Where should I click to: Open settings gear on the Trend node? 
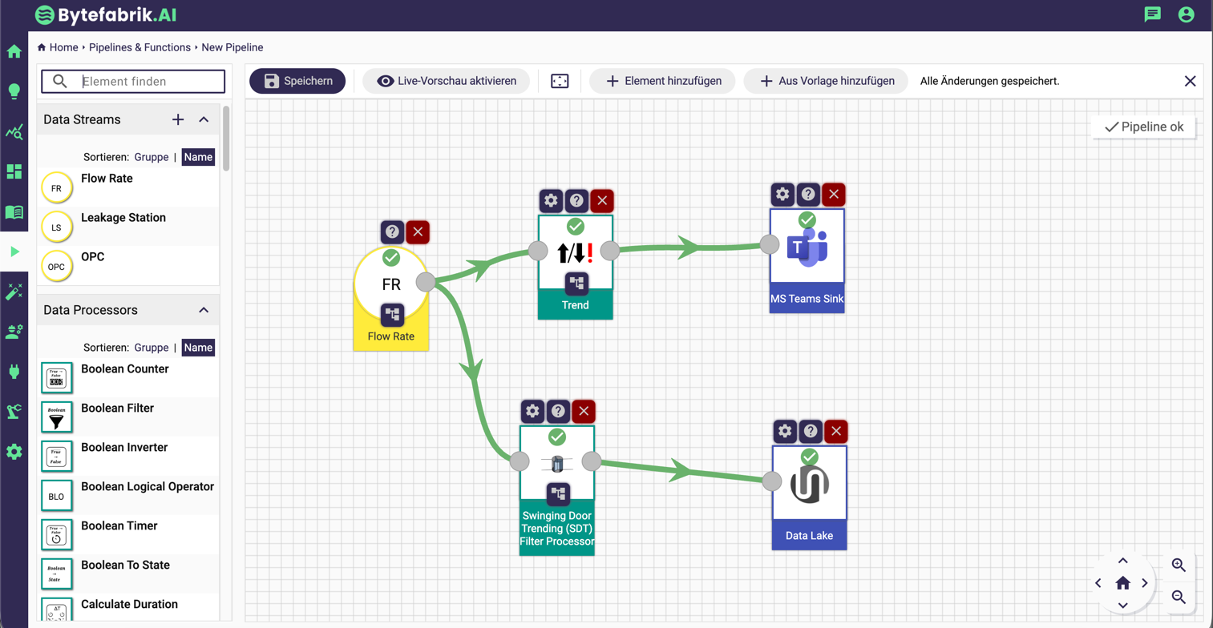(x=551, y=201)
